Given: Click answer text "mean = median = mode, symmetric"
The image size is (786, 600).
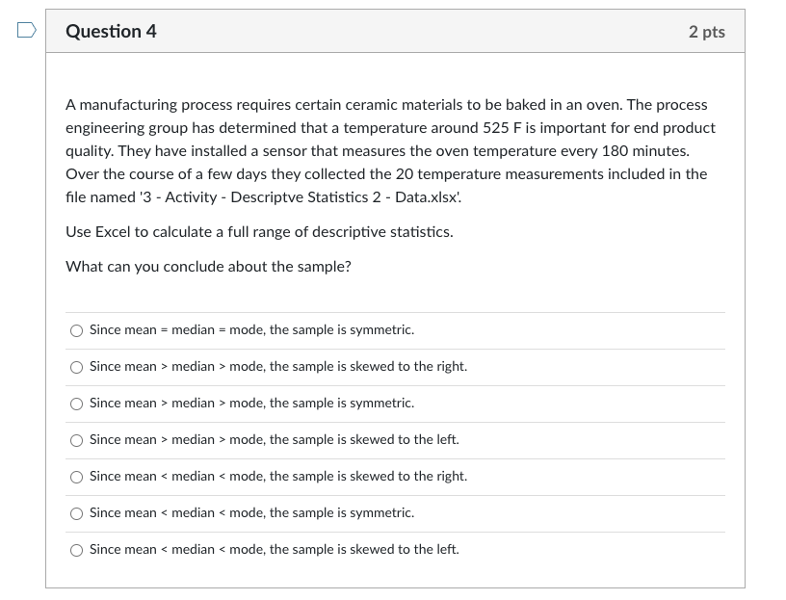Looking at the screenshot, I should pos(251,330).
